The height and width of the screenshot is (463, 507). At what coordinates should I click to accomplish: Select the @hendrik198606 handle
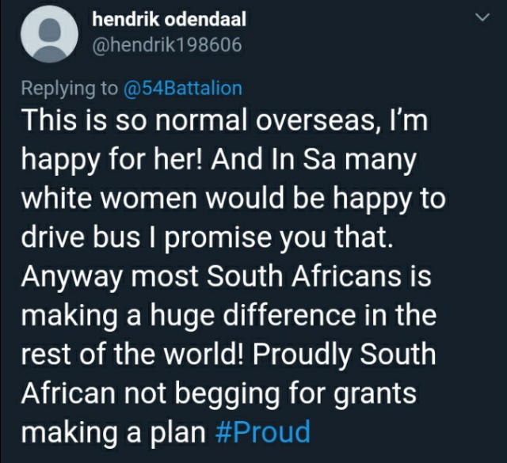(167, 44)
